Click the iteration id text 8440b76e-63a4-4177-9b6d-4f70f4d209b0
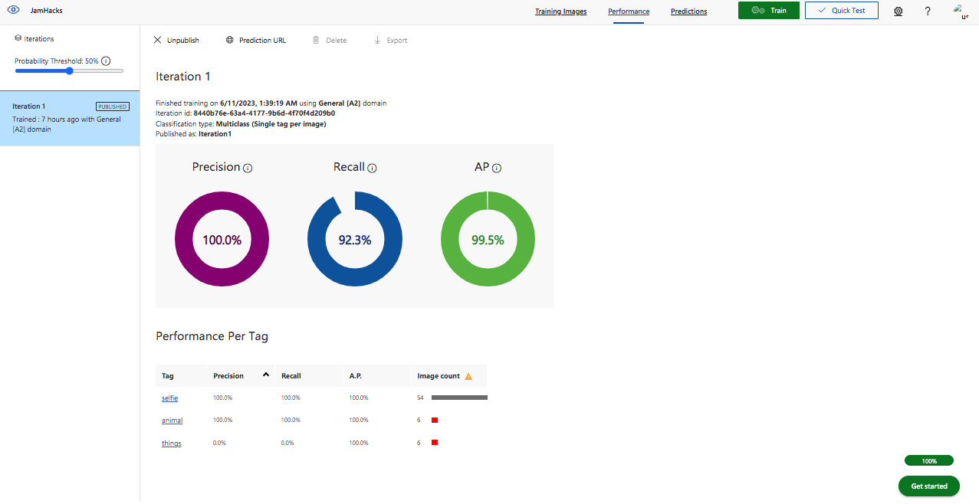 point(264,113)
